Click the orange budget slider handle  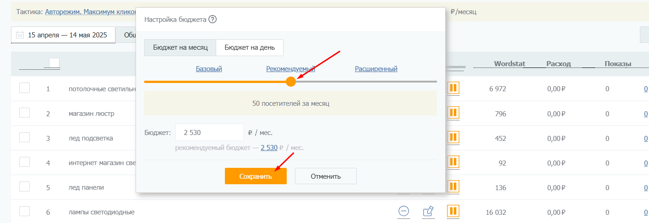pyautogui.click(x=291, y=82)
